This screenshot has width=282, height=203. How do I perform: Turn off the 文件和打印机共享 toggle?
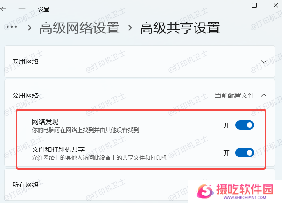244,153
